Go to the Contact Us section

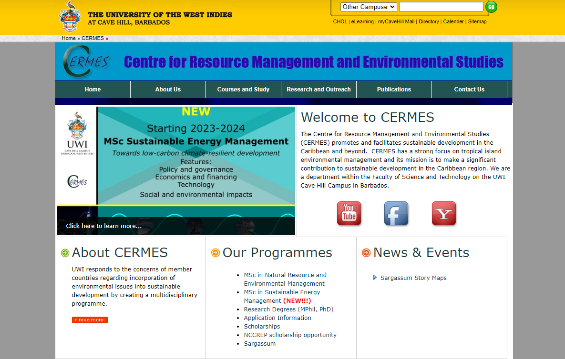pyautogui.click(x=469, y=89)
